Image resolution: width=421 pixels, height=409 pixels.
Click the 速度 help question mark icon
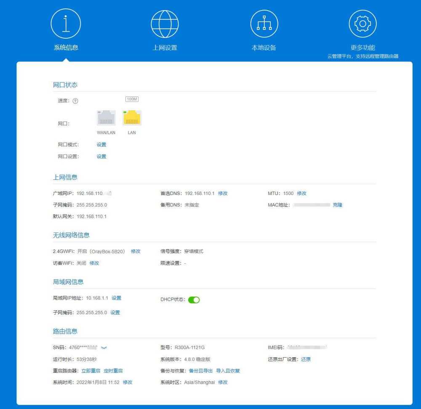75,101
